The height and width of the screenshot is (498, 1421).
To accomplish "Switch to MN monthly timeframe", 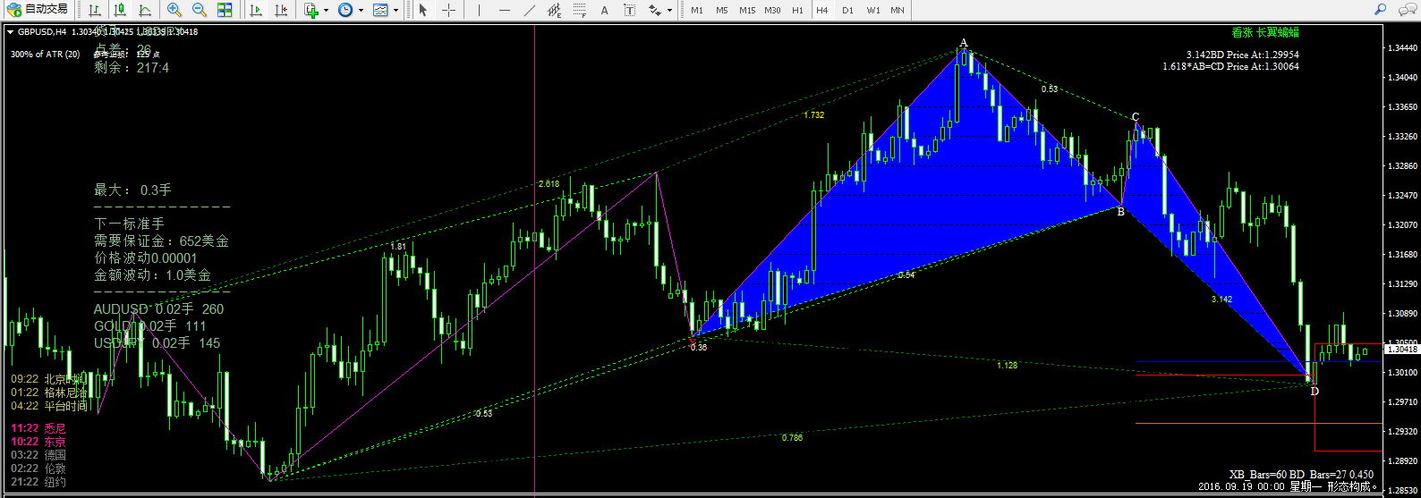I will tap(897, 10).
